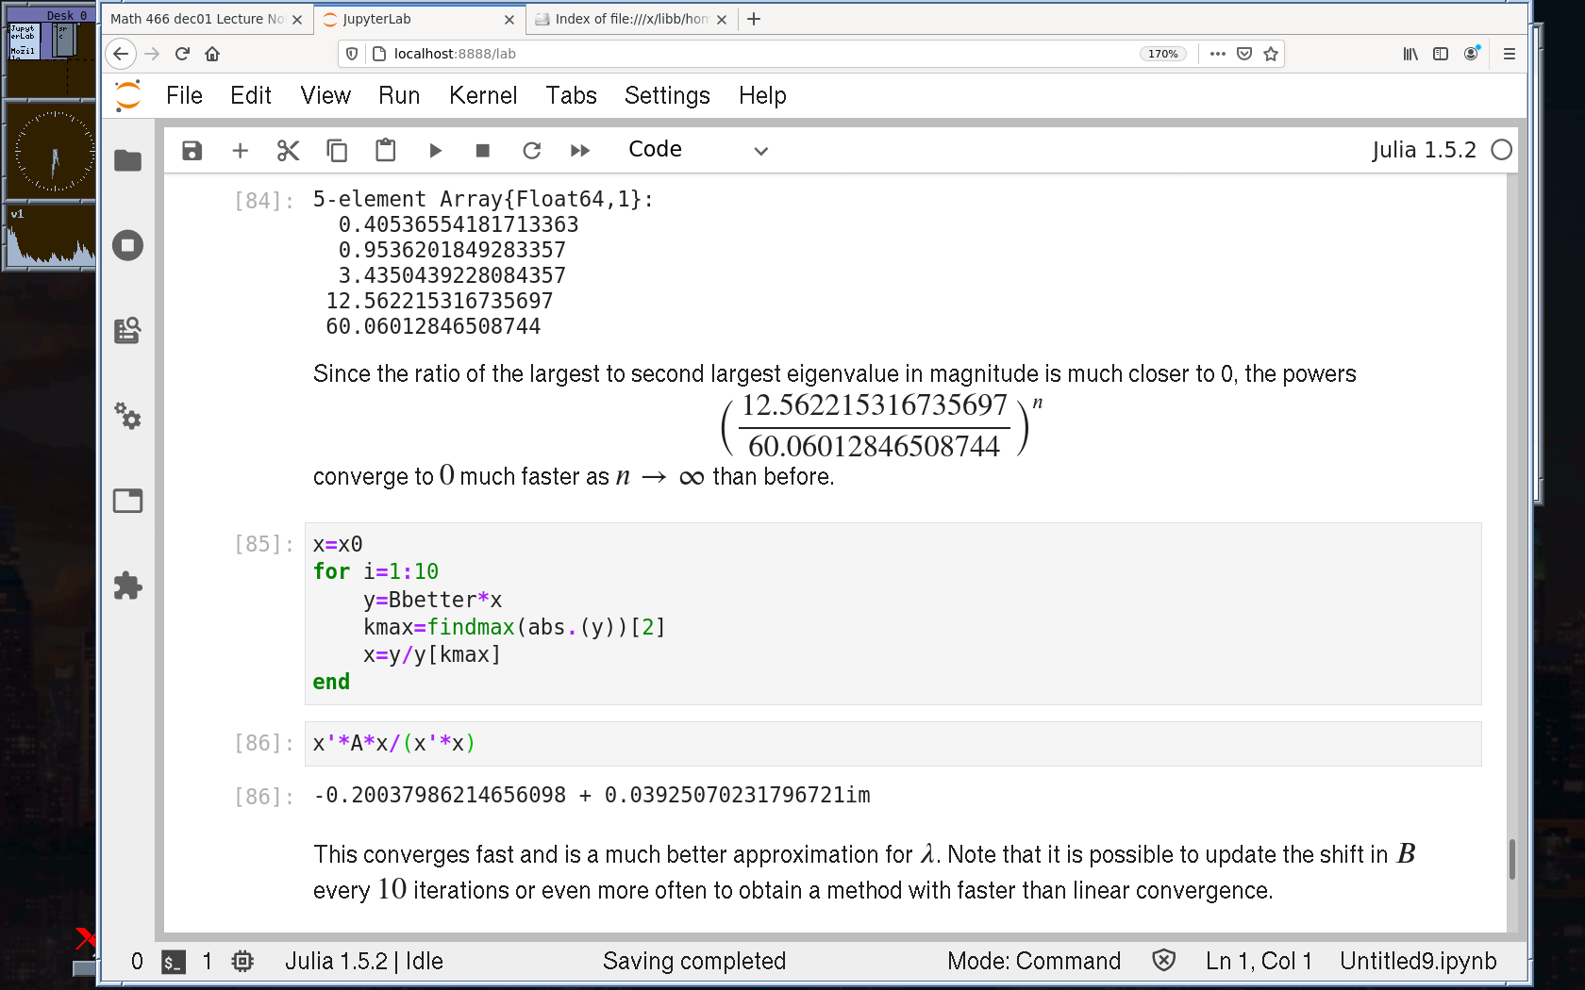The width and height of the screenshot is (1585, 990).
Task: Bookmark this page with the star icon
Action: (x=1271, y=54)
